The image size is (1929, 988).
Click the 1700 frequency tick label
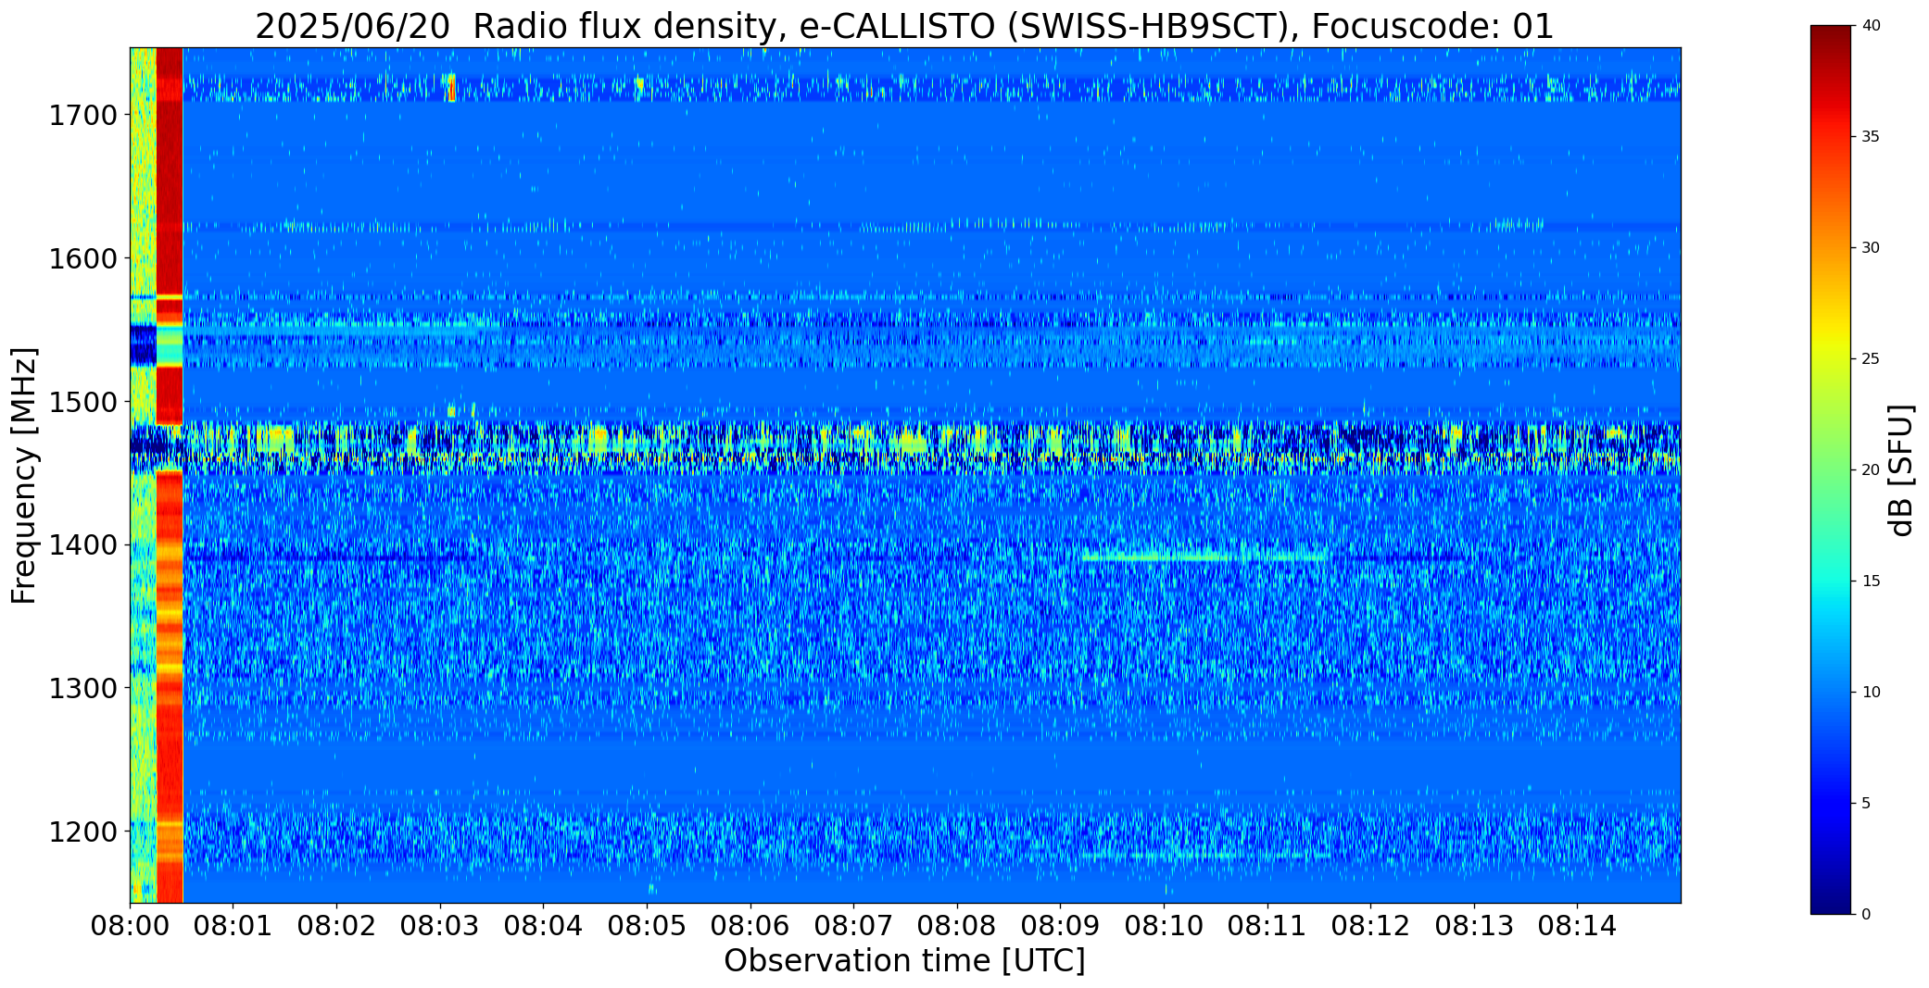[x=82, y=116]
